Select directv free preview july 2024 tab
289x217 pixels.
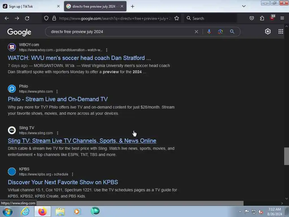pos(95,6)
